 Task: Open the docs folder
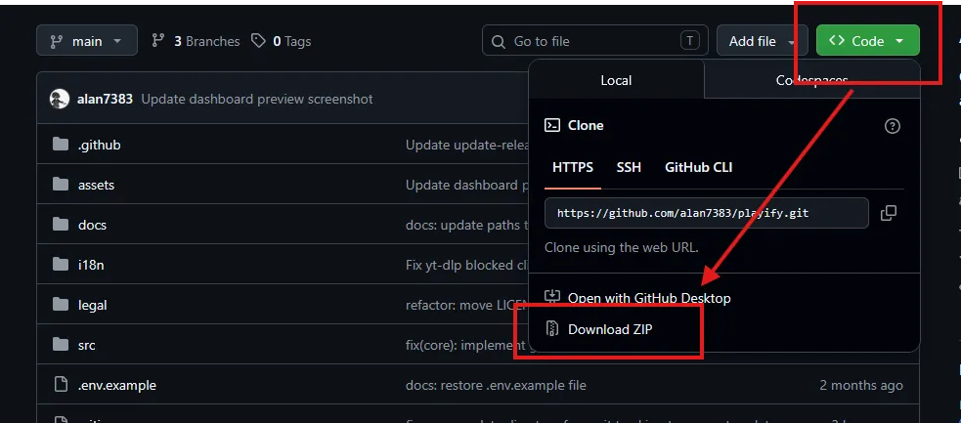coord(93,225)
